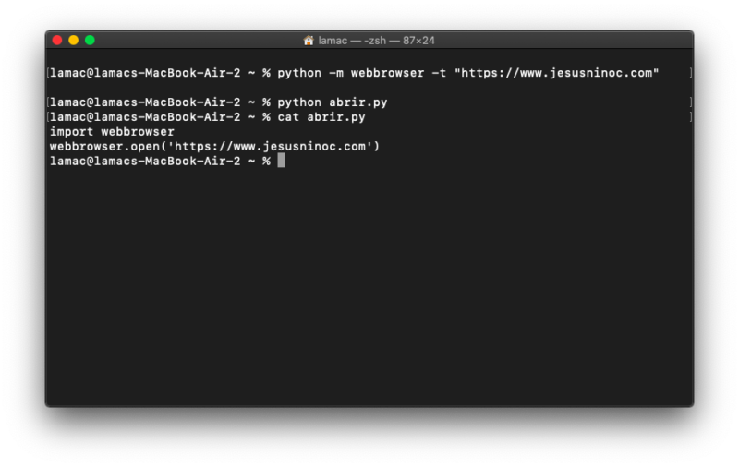The image size is (739, 467).
Task: Click the red close window button
Action: pyautogui.click(x=57, y=41)
